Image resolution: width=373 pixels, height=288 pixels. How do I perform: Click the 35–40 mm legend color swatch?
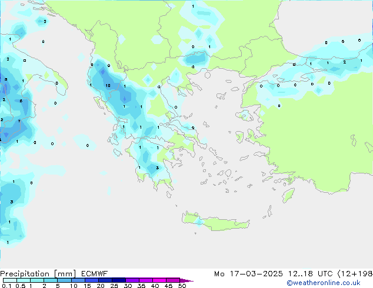pyautogui.click(x=146, y=280)
